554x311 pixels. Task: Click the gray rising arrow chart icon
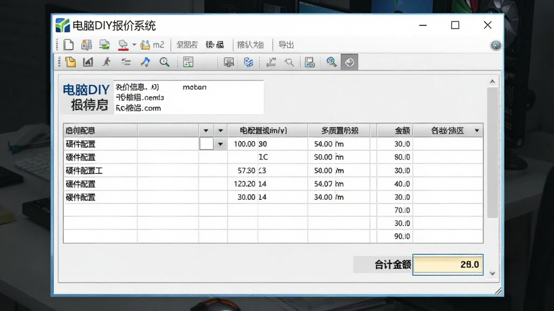pyautogui.click(x=271, y=63)
